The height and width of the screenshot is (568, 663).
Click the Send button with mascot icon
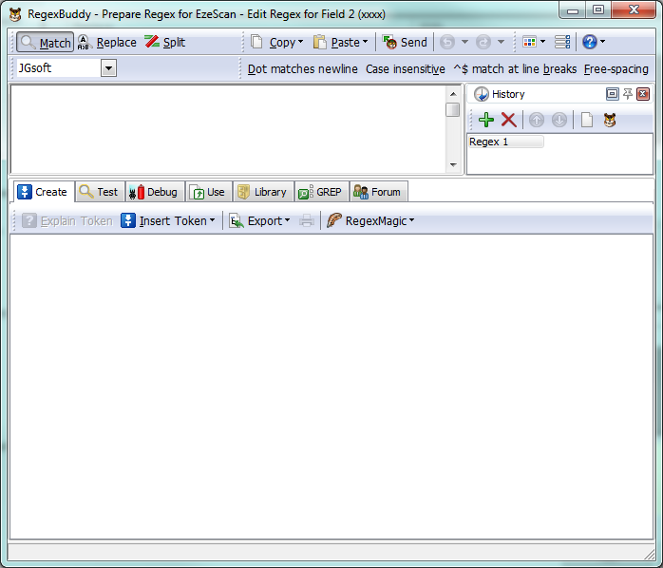point(405,43)
